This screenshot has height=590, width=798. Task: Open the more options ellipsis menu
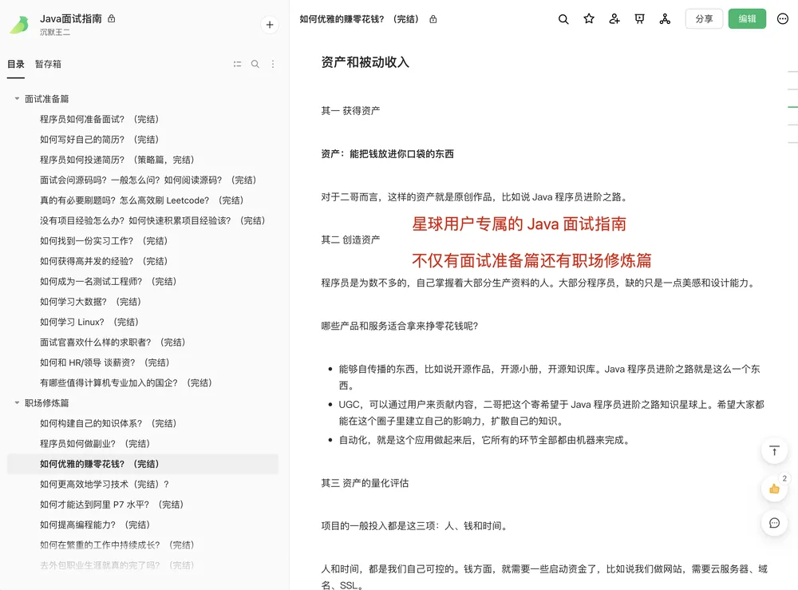[783, 19]
